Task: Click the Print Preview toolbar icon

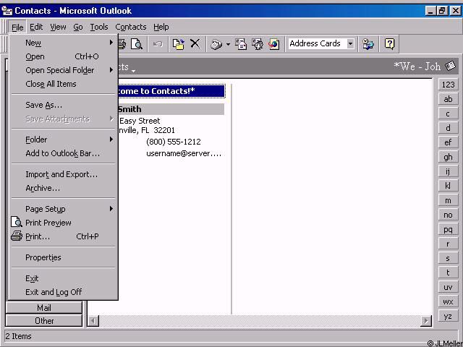Action: (137, 44)
